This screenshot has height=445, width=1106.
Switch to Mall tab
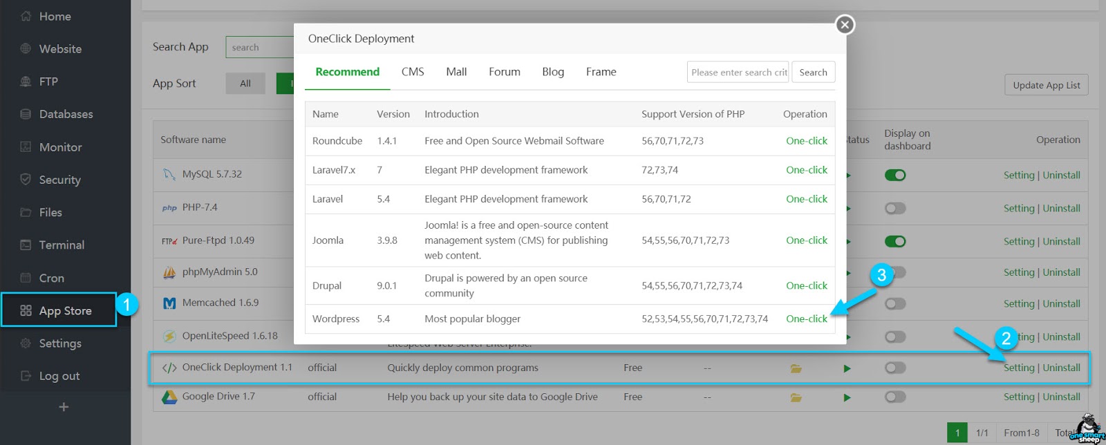(x=456, y=72)
